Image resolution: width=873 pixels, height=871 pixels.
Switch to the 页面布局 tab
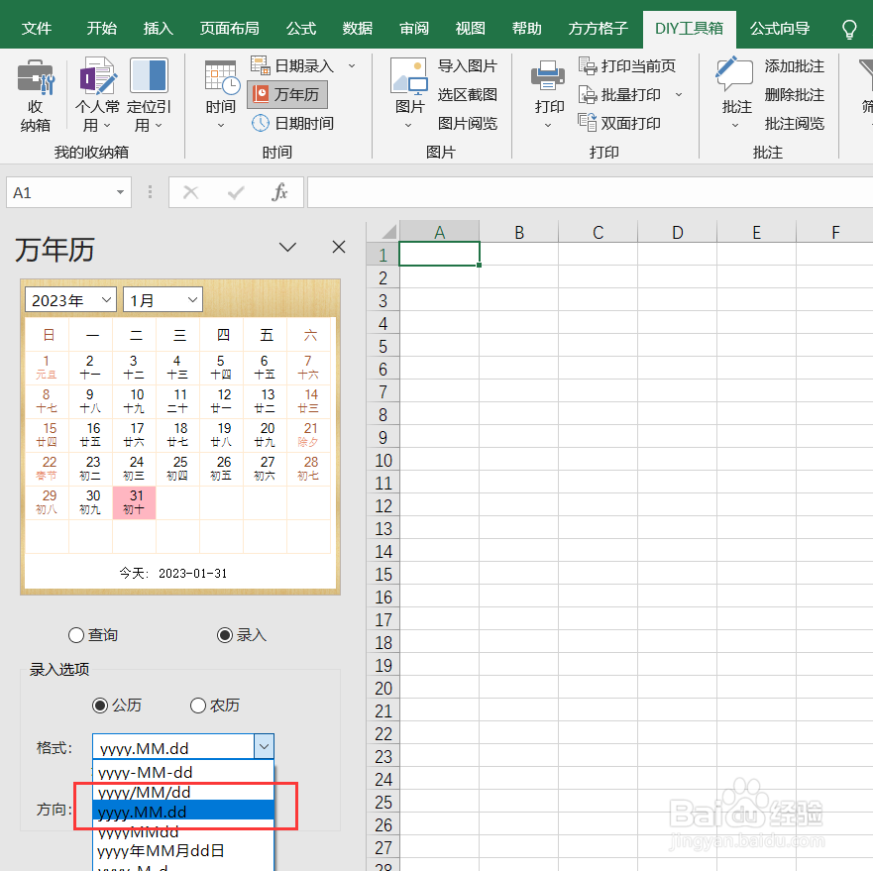pyautogui.click(x=229, y=29)
